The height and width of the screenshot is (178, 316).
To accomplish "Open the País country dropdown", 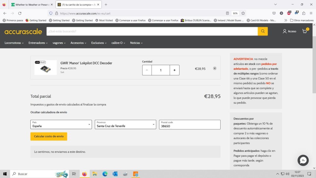I will [61, 125].
